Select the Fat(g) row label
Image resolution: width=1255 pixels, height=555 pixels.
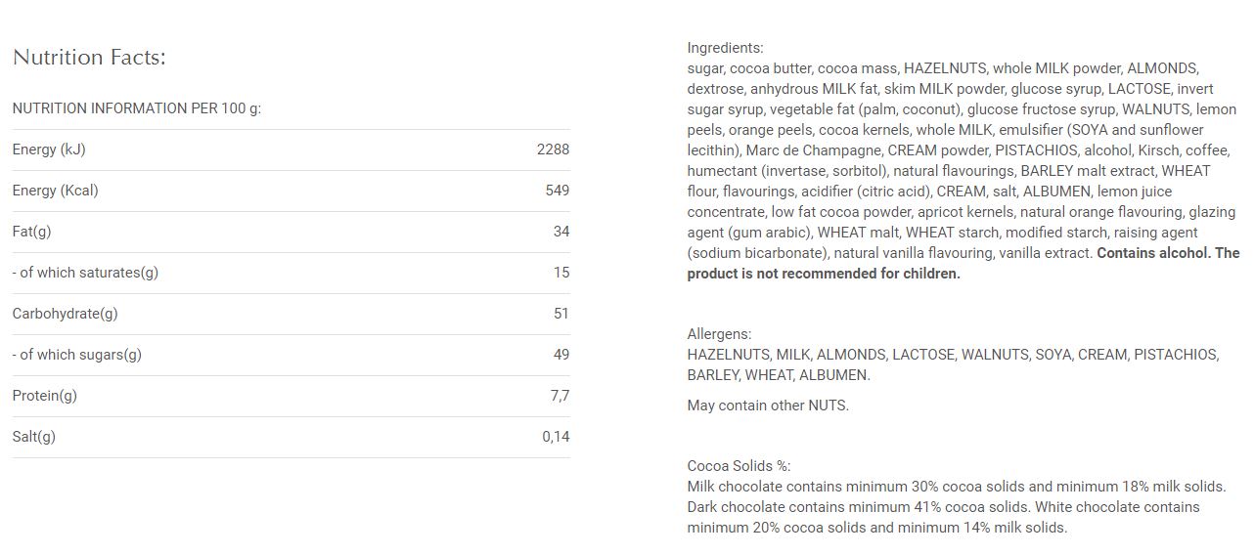coord(31,232)
